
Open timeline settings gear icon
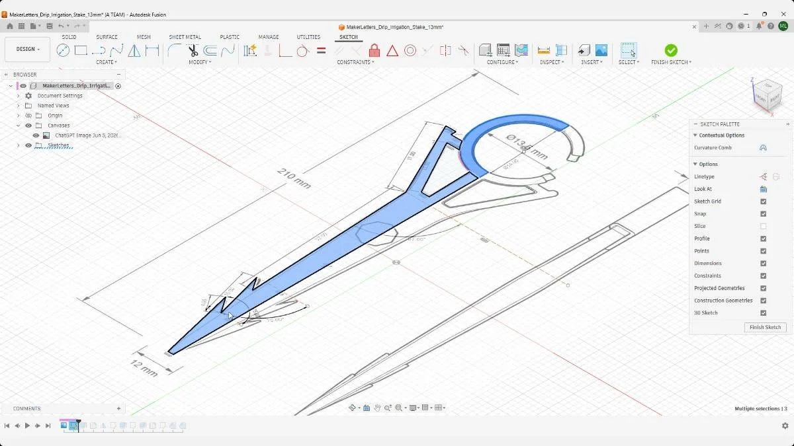click(x=785, y=426)
